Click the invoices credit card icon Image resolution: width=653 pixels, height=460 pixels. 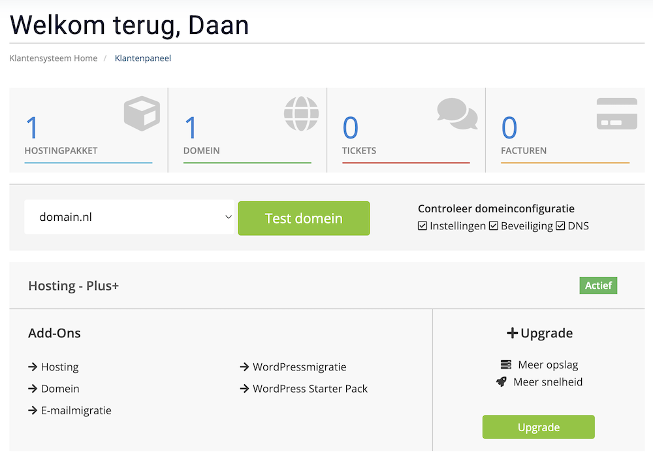click(x=616, y=114)
